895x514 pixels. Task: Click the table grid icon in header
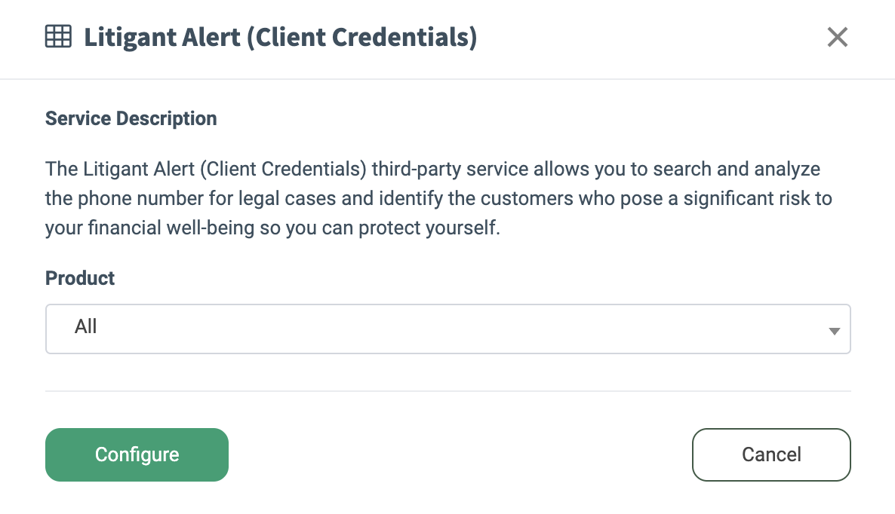(x=58, y=36)
